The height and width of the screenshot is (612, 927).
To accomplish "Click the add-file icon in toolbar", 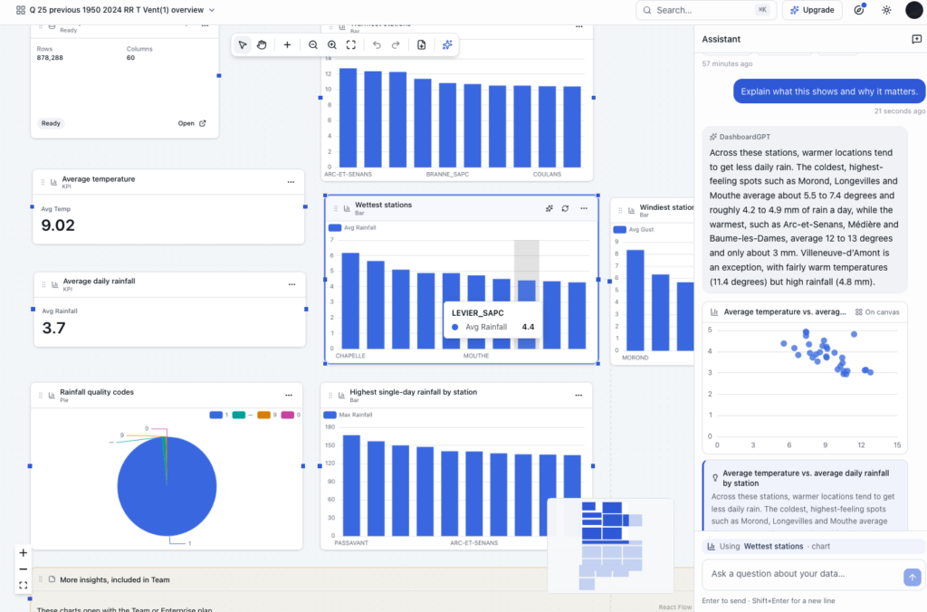I will (422, 45).
